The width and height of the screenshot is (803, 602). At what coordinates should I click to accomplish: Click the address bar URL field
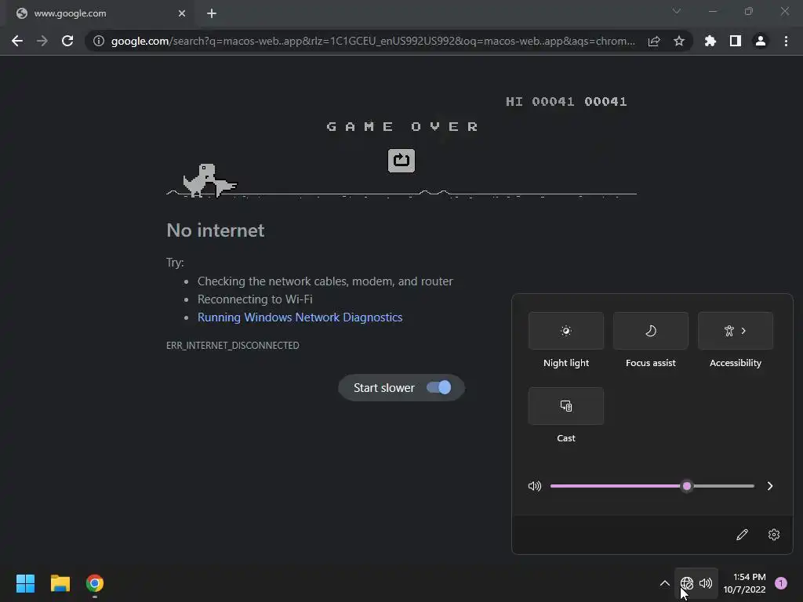[x=372, y=41]
